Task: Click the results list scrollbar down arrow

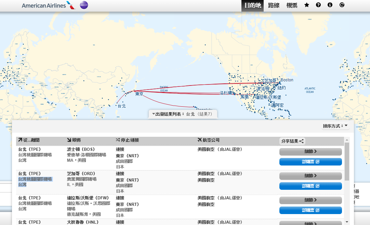Action: 347,222
